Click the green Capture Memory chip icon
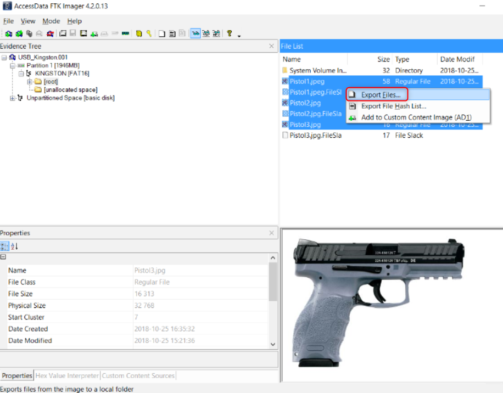503x393 pixels. [x=126, y=34]
